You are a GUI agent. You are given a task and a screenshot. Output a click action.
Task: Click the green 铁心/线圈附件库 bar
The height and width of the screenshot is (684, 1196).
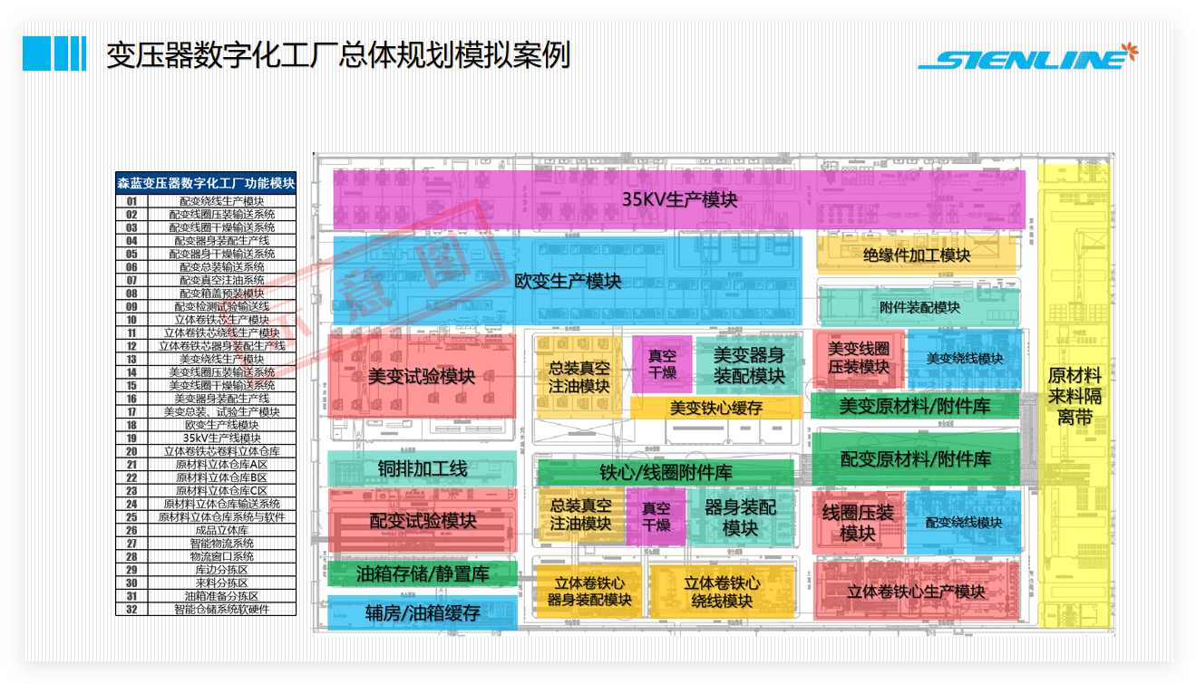(665, 472)
